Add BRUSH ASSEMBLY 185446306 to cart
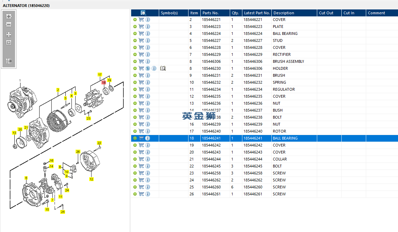 [141, 61]
